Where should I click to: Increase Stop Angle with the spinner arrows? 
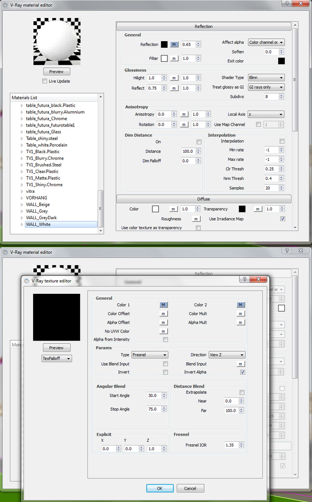pos(164,407)
